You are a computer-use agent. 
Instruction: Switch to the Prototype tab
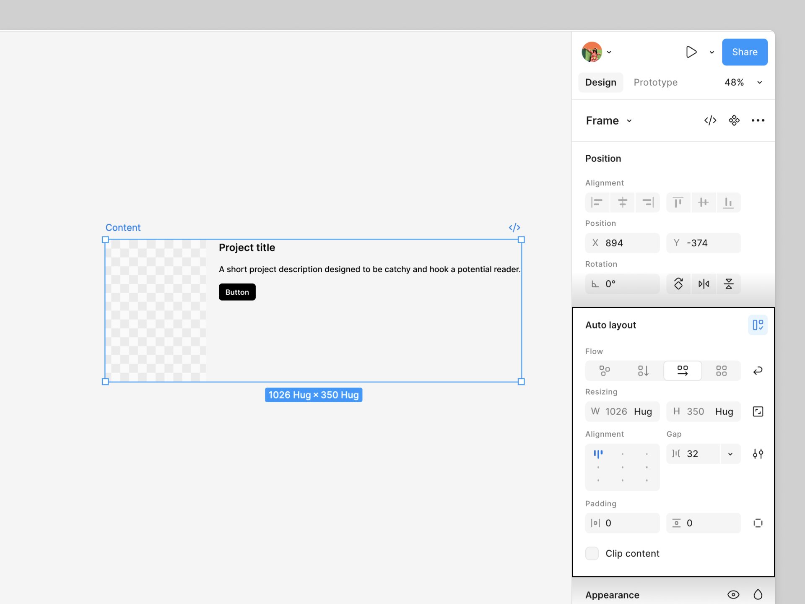pos(655,83)
